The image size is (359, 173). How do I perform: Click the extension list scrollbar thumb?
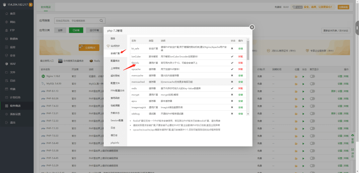248,50
